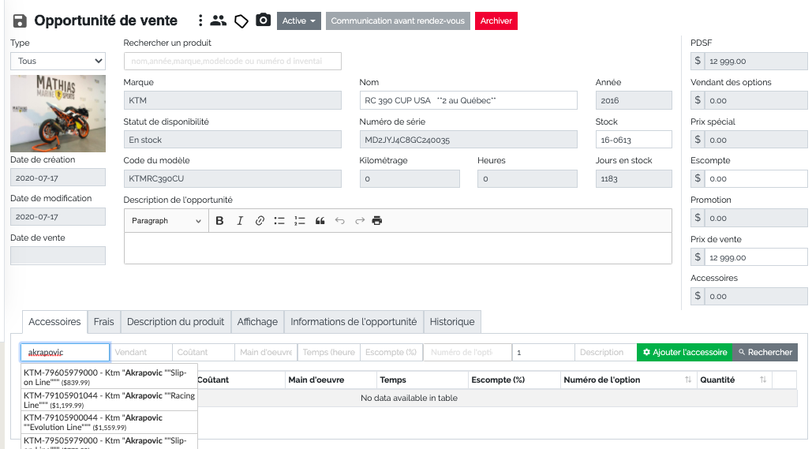The image size is (812, 449).
Task: Click the motorcycle product thumbnail
Action: coord(58,114)
